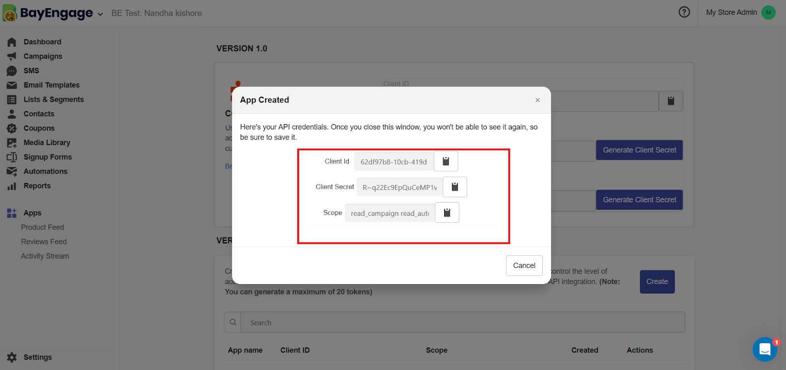Click the Create token button
The height and width of the screenshot is (370, 786).
(657, 282)
